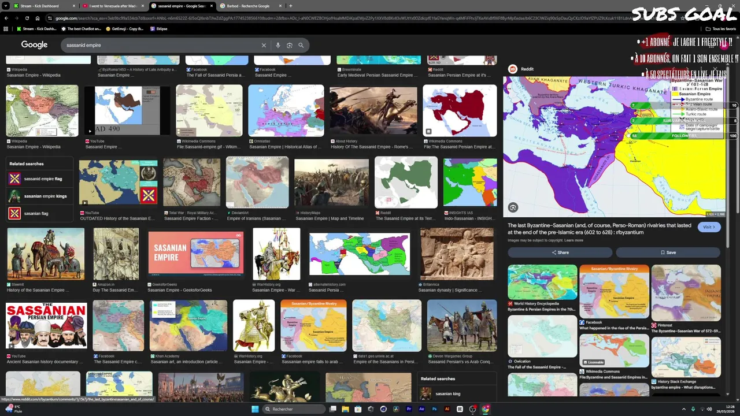Open the Eklipse bookmark

coord(158,28)
